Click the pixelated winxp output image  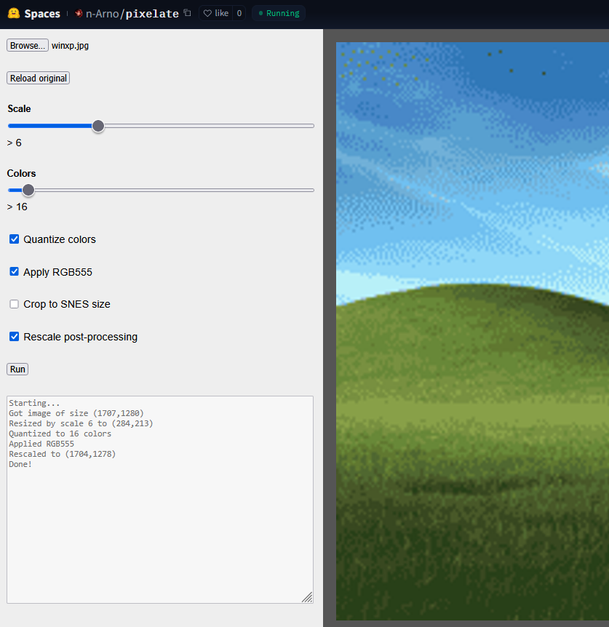pos(472,331)
